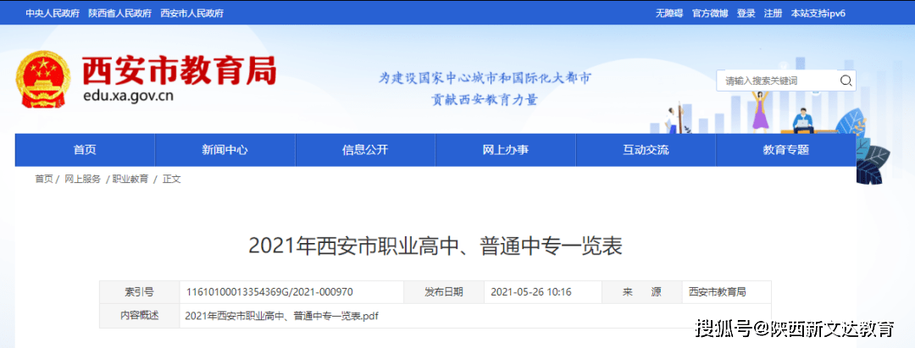Go to 首页 navigation tab
Screen dimensions: 915x348
pos(86,150)
